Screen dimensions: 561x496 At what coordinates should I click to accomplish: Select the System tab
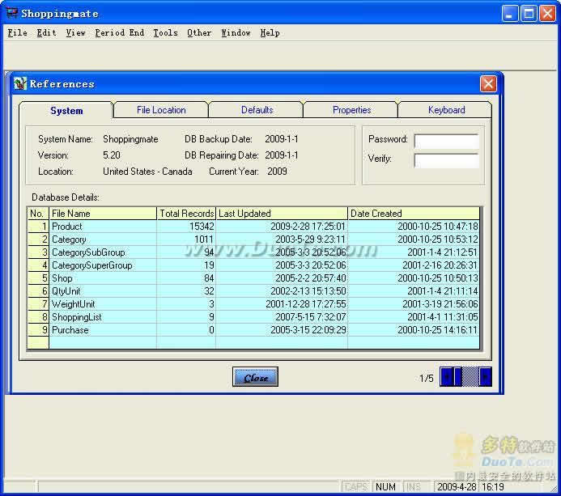66,111
